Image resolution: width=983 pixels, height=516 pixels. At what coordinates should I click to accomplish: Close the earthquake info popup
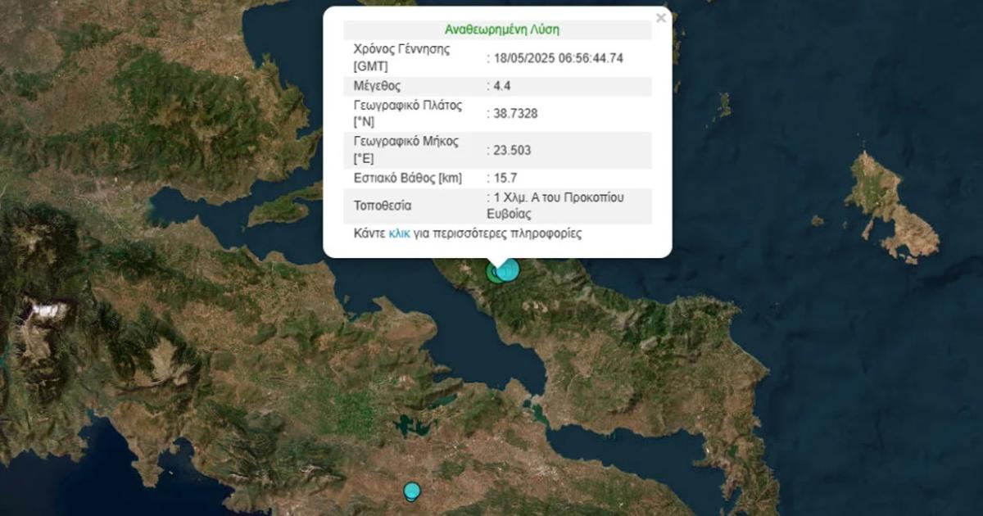[x=661, y=17]
